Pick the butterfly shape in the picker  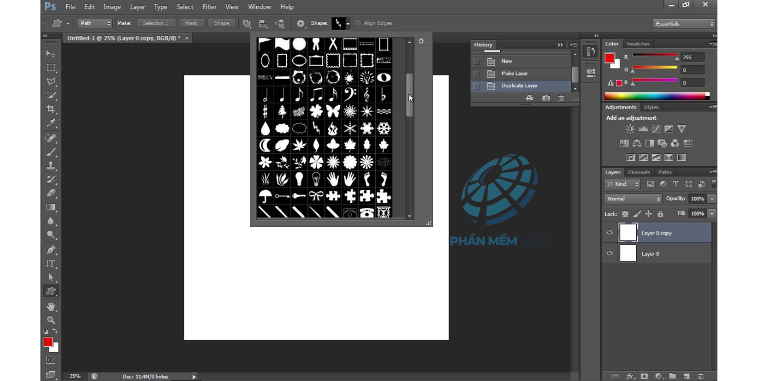coord(333,111)
